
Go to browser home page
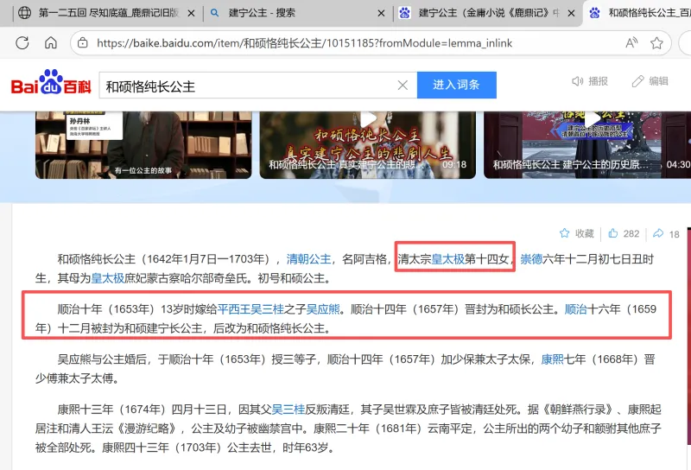(51, 42)
